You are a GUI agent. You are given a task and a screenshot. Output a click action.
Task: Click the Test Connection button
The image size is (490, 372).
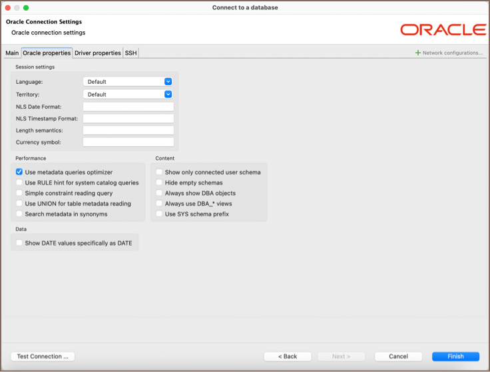point(43,357)
